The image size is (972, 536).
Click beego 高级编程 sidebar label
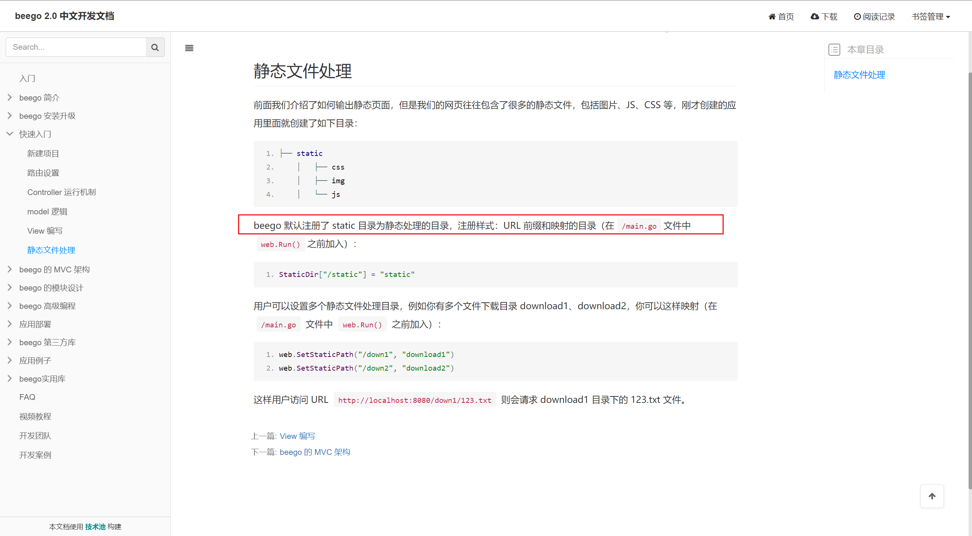(x=47, y=306)
